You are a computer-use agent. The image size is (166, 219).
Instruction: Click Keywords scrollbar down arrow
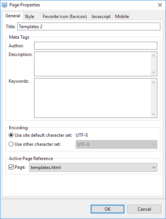154,114
